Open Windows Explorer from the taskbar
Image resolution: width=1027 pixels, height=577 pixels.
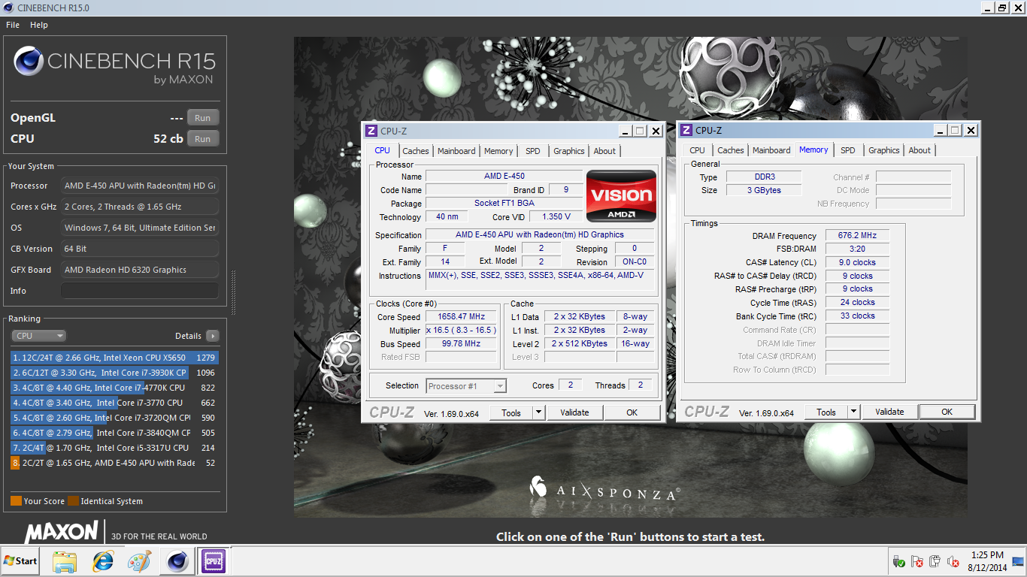pyautogui.click(x=65, y=561)
